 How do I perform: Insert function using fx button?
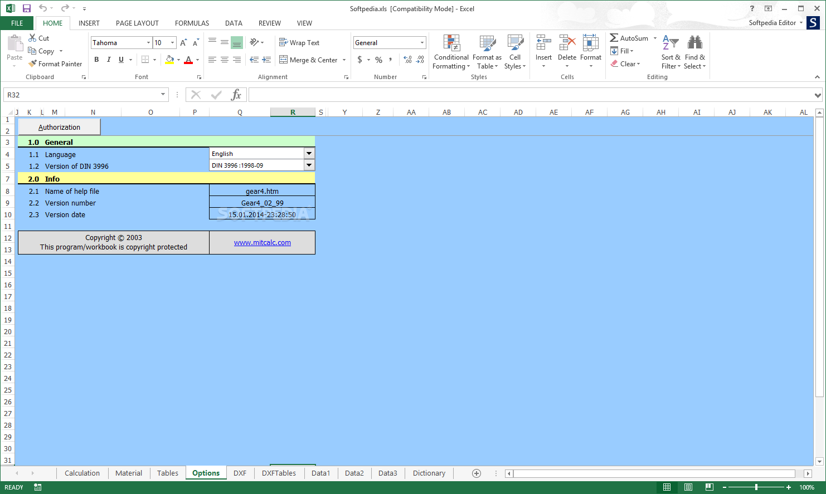tap(236, 95)
